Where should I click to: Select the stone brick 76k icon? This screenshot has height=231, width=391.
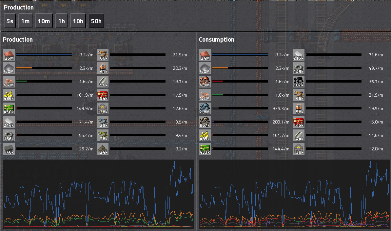(x=9, y=149)
